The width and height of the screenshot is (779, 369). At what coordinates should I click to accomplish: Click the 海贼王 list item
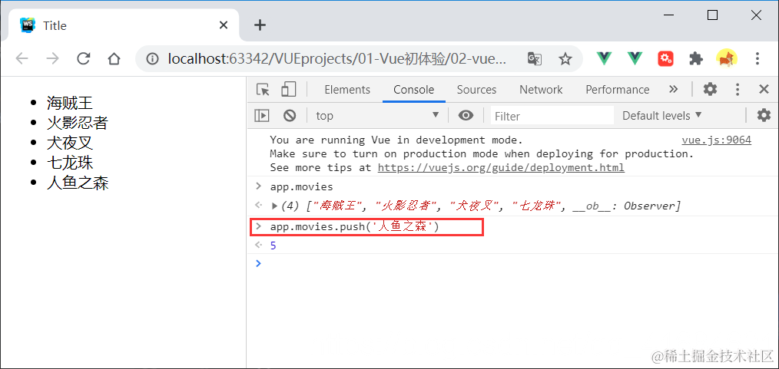pyautogui.click(x=70, y=103)
